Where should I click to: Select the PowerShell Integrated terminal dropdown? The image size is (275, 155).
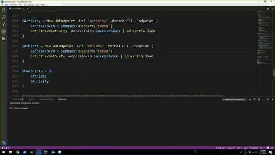234,99
